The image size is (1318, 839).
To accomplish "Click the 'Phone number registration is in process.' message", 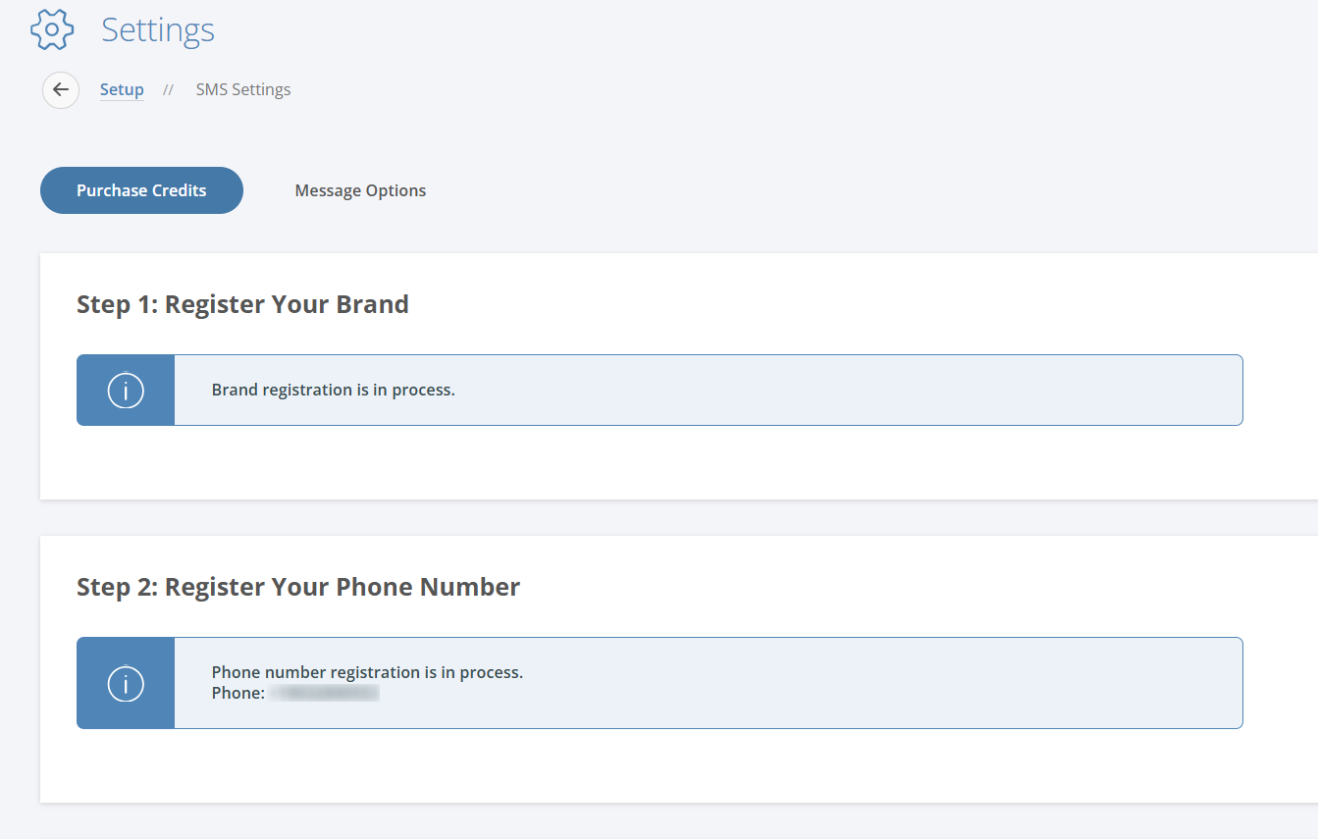I will (367, 672).
